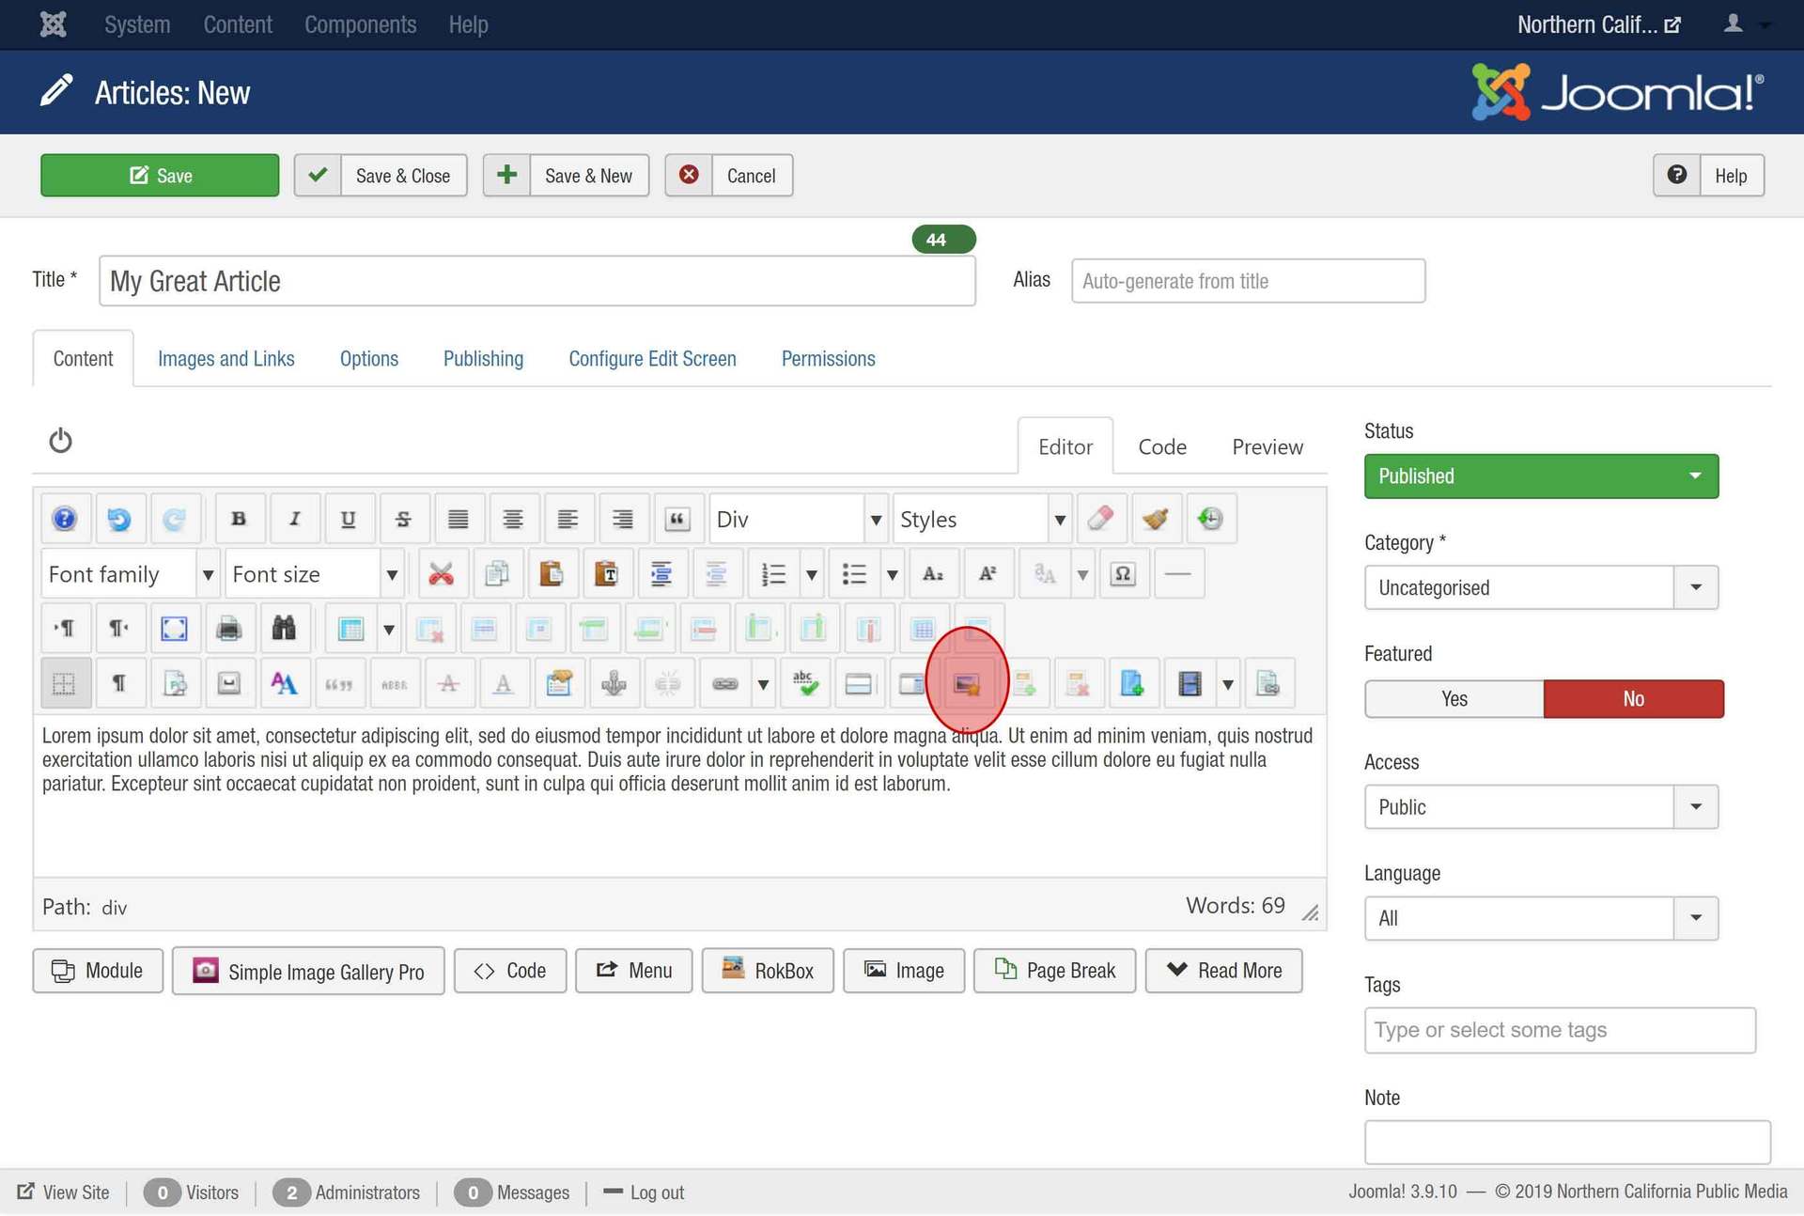The height and width of the screenshot is (1216, 1804).
Task: Click the Cut scissors icon
Action: tap(441, 574)
